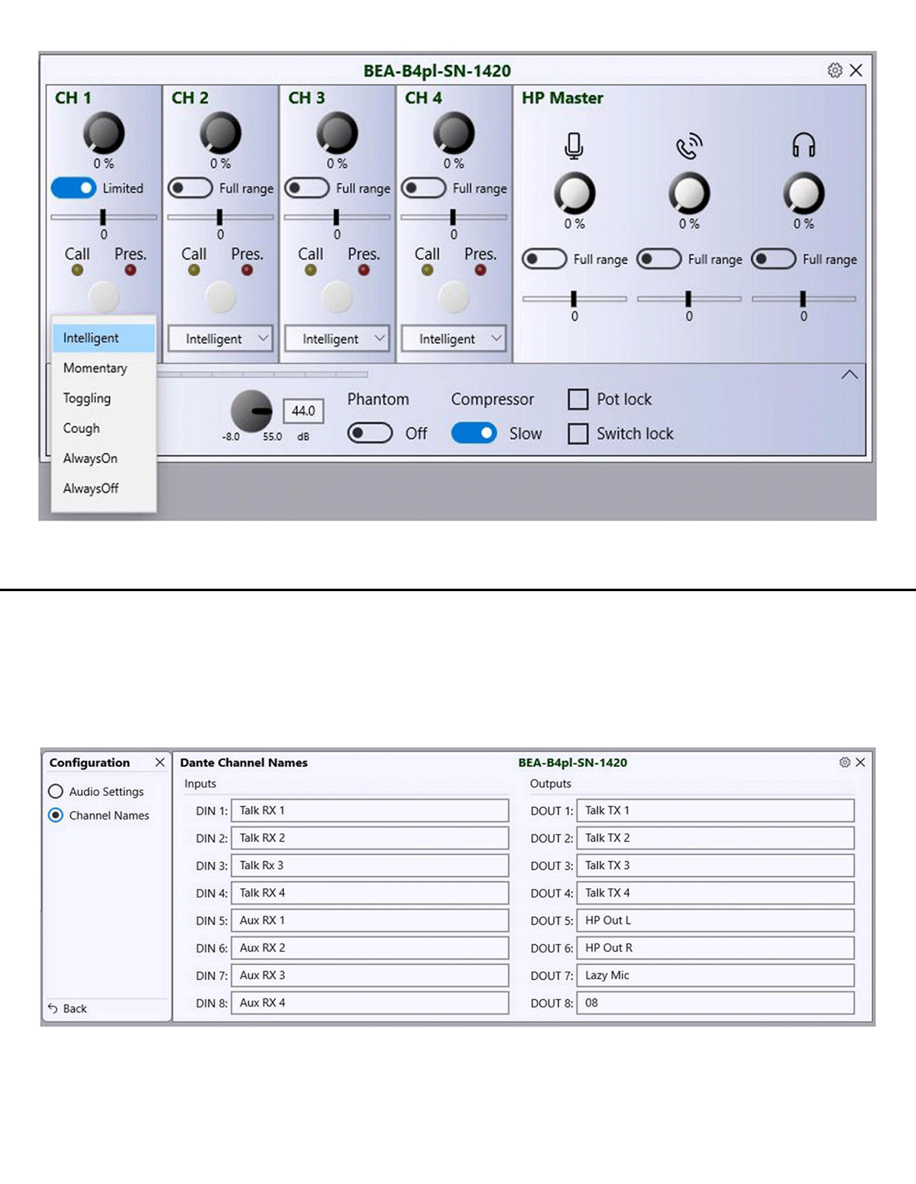Edit the DOUT 2 Talk TX 2 field

pyautogui.click(x=715, y=838)
